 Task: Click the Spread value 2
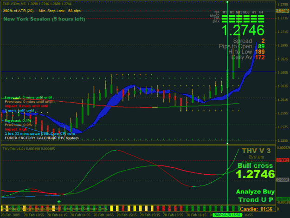(x=263, y=41)
